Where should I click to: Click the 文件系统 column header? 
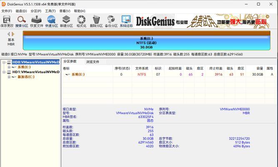(x=142, y=68)
